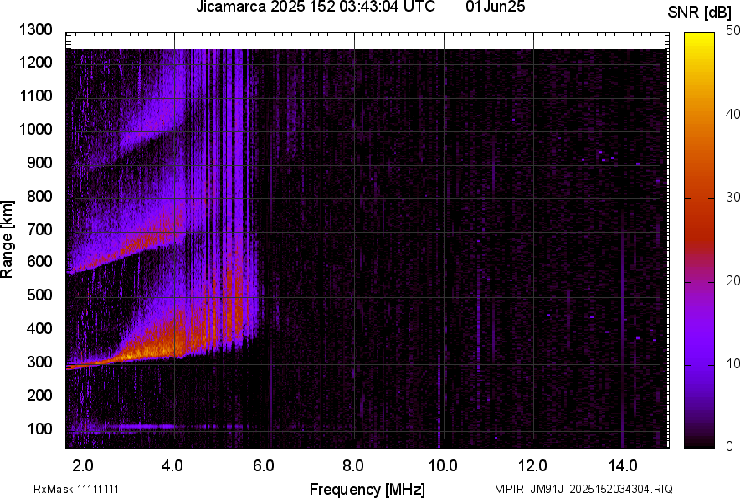Click the Range [km] axis label
The height and width of the screenshot is (498, 740).
pyautogui.click(x=7, y=239)
